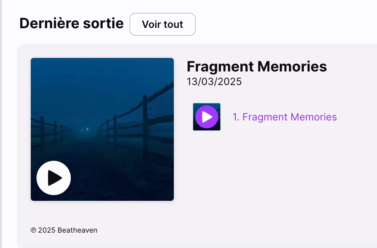Click the Dernière sortie section heading

click(72, 23)
